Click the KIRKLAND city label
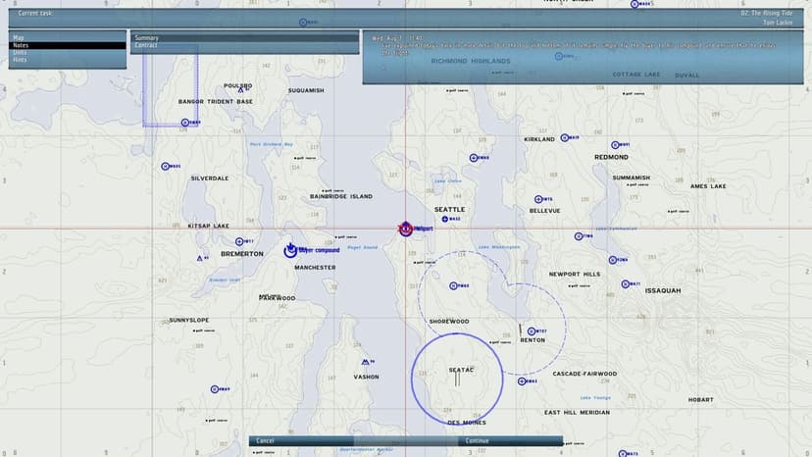This screenshot has height=457, width=812. [539, 139]
